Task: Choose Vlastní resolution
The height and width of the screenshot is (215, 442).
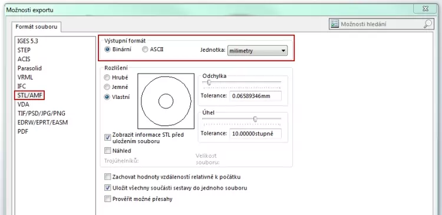Action: (x=107, y=97)
